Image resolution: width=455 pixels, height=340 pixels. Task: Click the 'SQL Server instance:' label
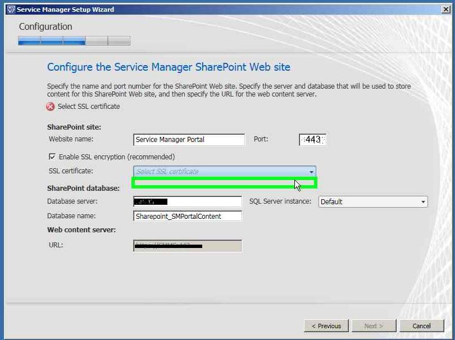point(280,201)
